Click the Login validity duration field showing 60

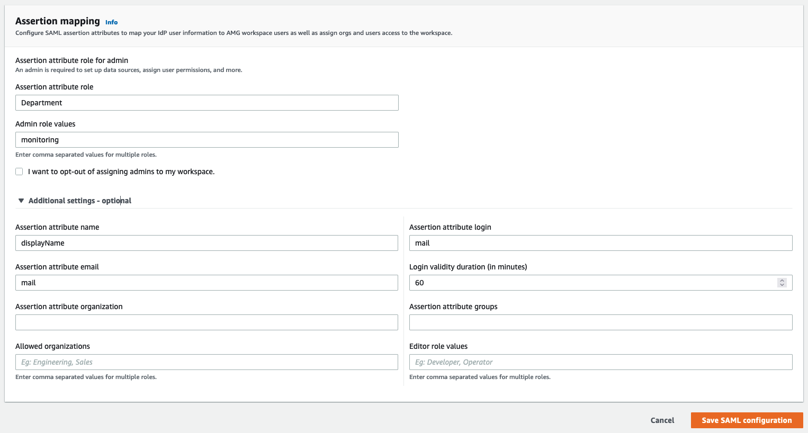pos(601,283)
